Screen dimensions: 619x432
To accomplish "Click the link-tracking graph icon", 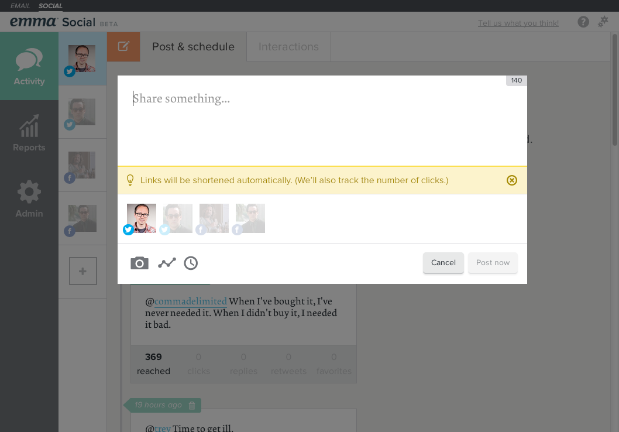I will 167,263.
